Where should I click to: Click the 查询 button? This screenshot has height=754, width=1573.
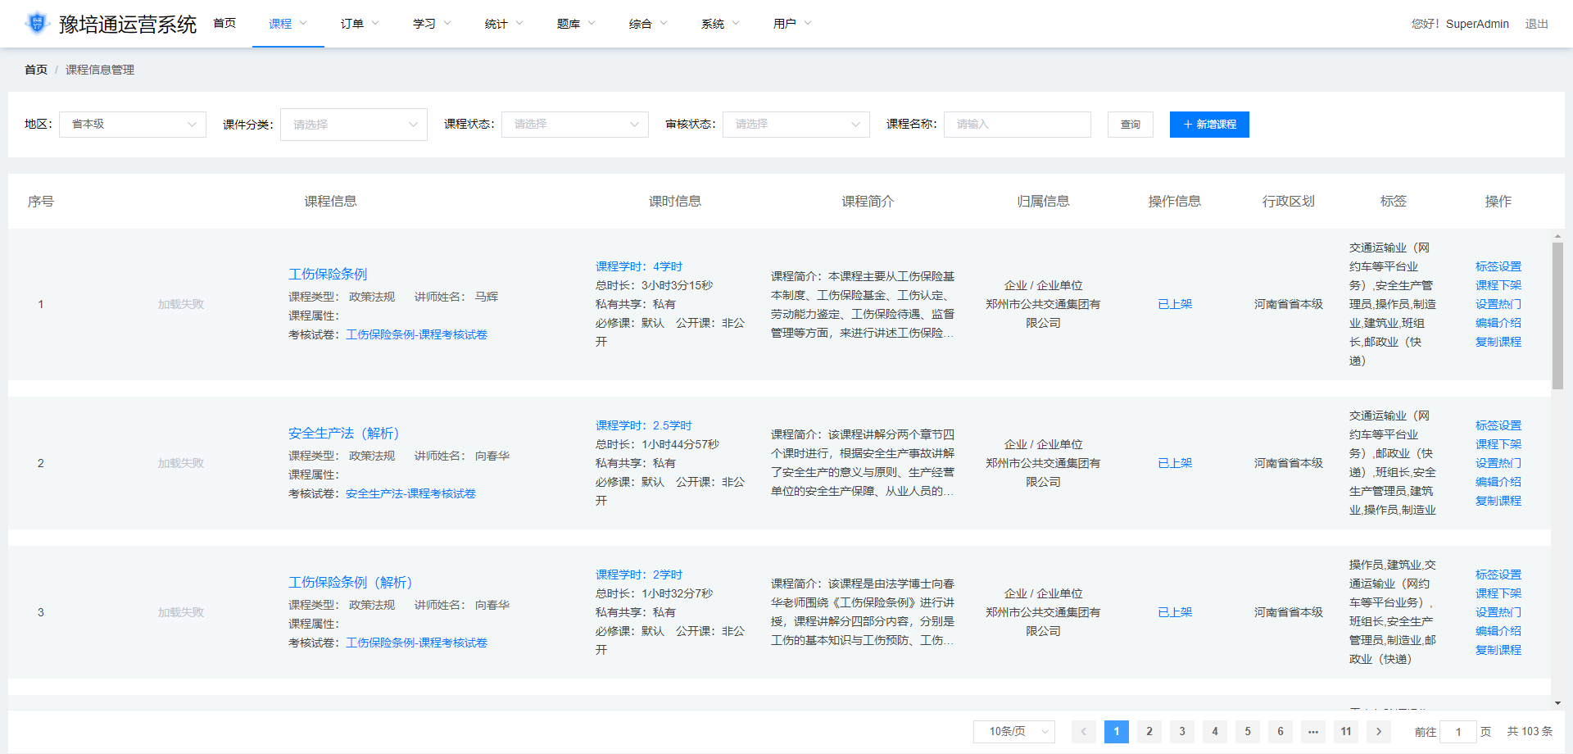pyautogui.click(x=1131, y=125)
